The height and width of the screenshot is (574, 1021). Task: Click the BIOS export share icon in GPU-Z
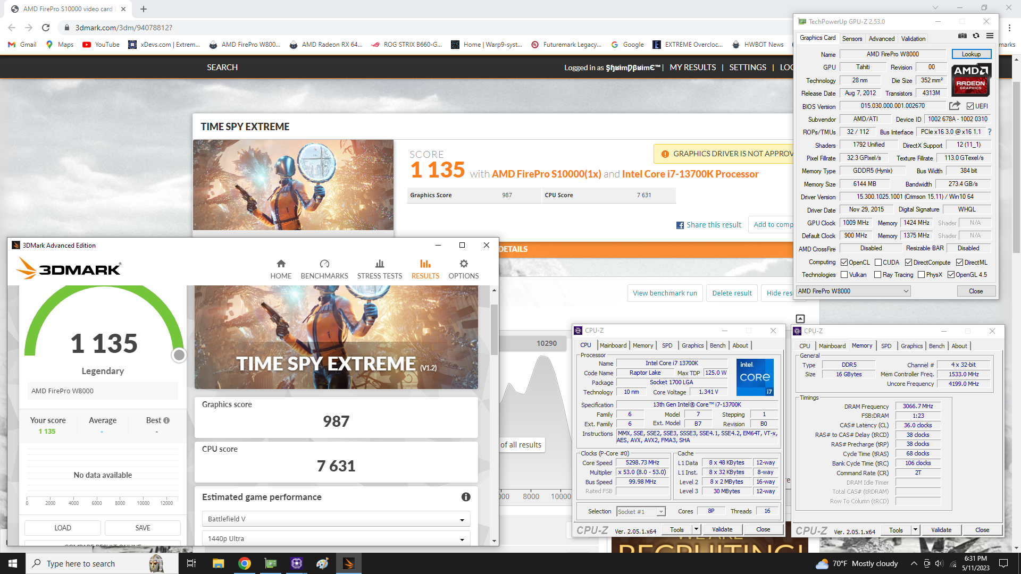coord(955,106)
